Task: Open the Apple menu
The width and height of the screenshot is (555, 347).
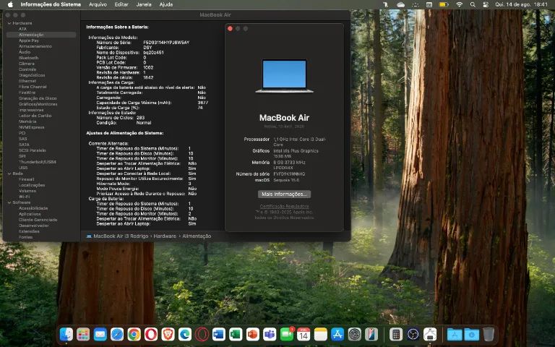Action: pyautogui.click(x=10, y=4)
